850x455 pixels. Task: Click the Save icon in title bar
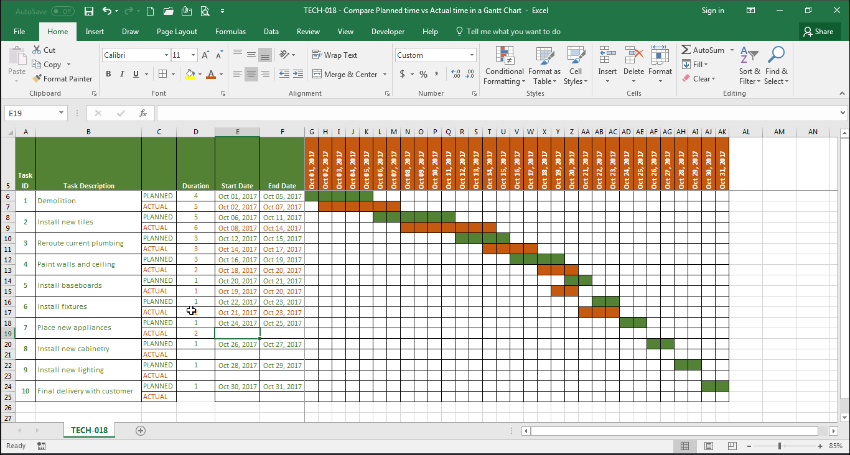pyautogui.click(x=89, y=11)
